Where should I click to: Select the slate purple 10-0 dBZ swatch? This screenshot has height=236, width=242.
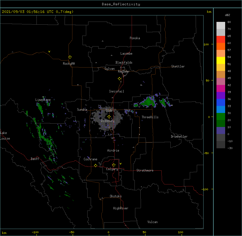(x=221, y=131)
